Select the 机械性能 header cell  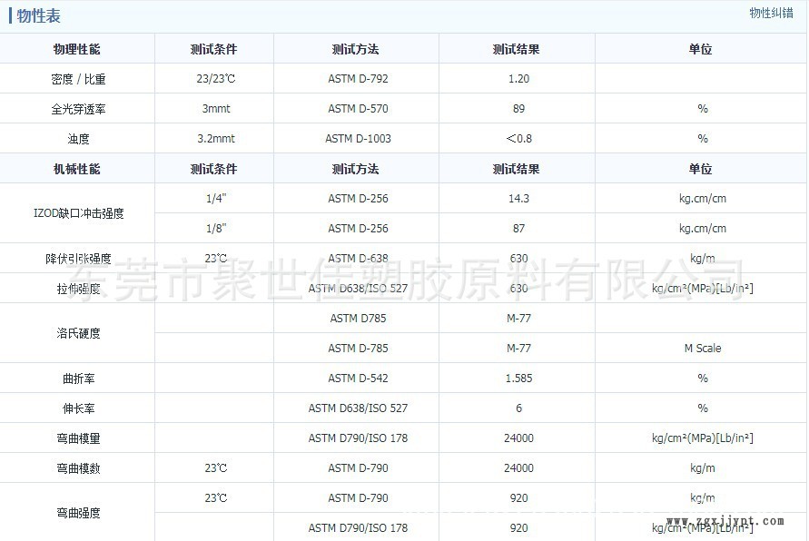click(x=77, y=169)
